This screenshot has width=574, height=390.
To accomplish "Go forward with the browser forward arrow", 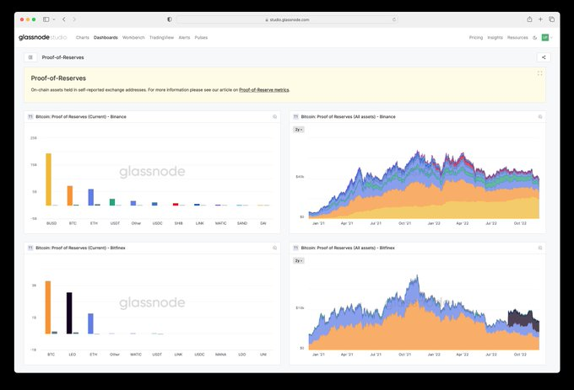I will [x=74, y=19].
